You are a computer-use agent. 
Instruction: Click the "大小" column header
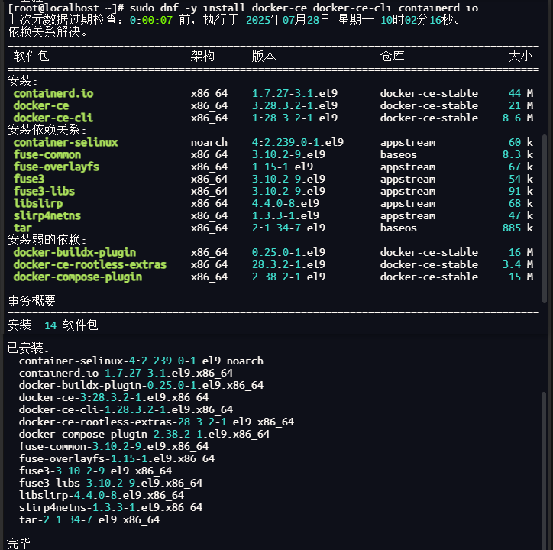point(521,57)
